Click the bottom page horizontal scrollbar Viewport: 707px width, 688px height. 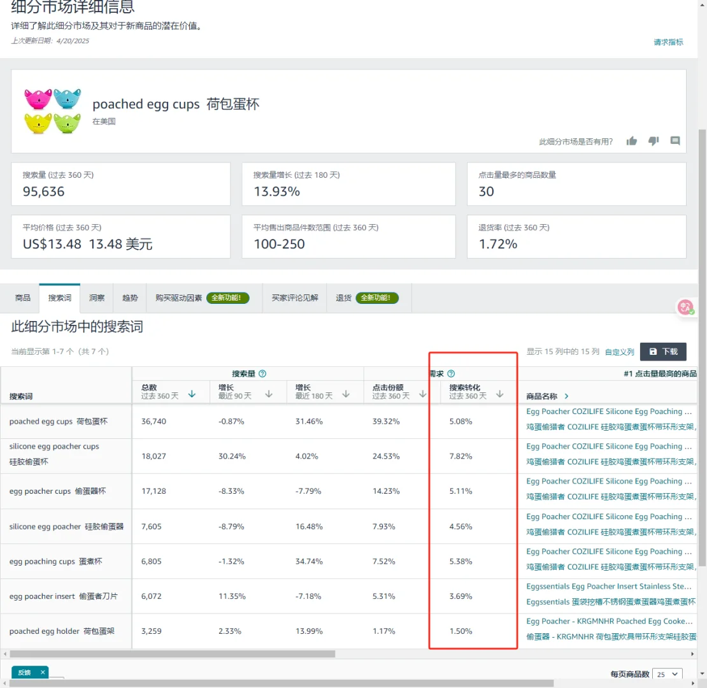pos(282,684)
